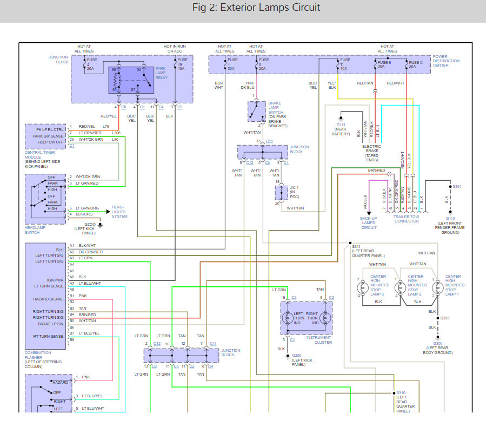Click the G111 ground symbol near battery
This screenshot has width=486, height=426.
[x=341, y=119]
